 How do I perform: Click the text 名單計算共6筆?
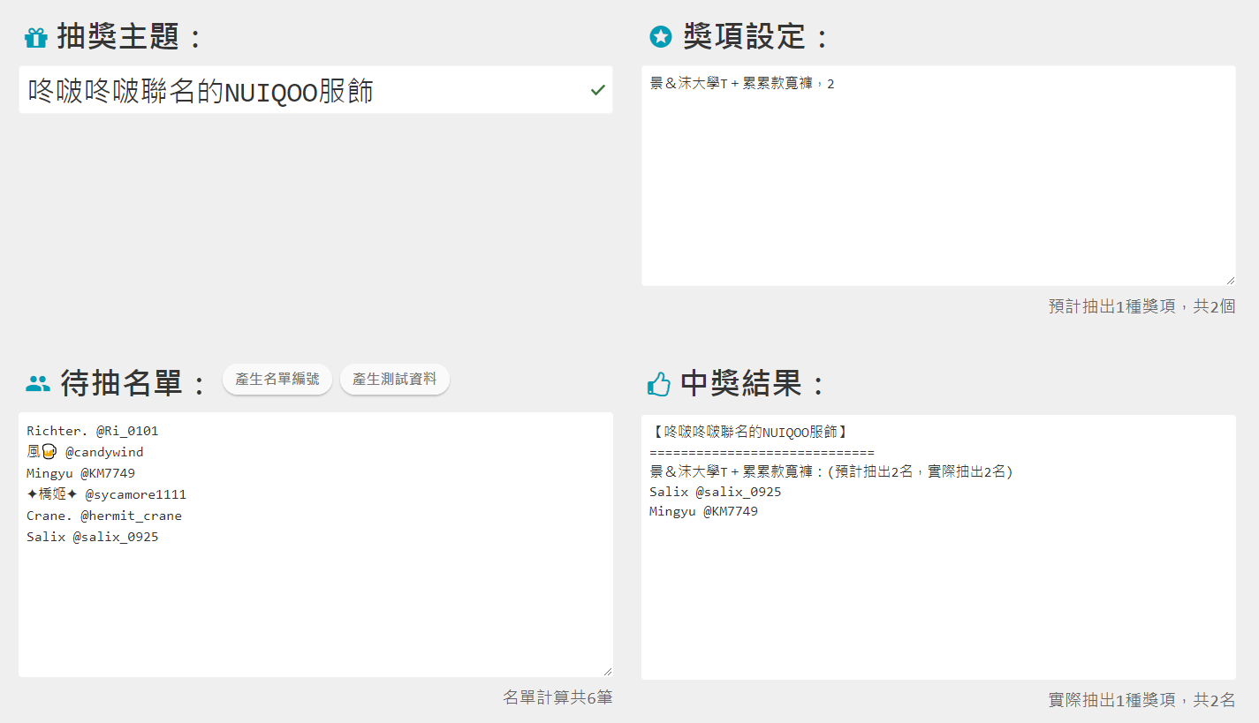point(557,697)
